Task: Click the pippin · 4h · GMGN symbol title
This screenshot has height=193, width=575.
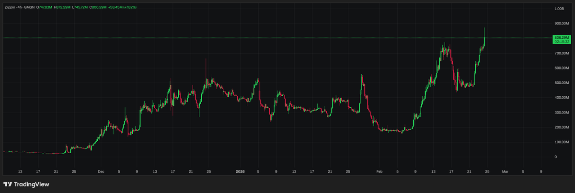Action: (20, 8)
